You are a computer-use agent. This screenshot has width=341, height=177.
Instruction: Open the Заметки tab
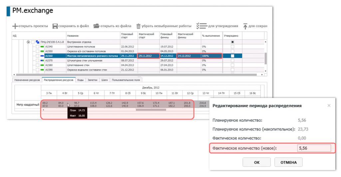point(93,80)
